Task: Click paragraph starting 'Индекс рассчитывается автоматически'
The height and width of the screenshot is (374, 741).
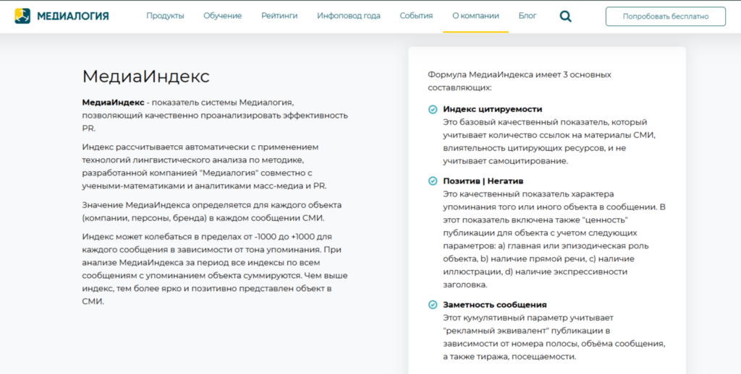Action: [x=204, y=167]
